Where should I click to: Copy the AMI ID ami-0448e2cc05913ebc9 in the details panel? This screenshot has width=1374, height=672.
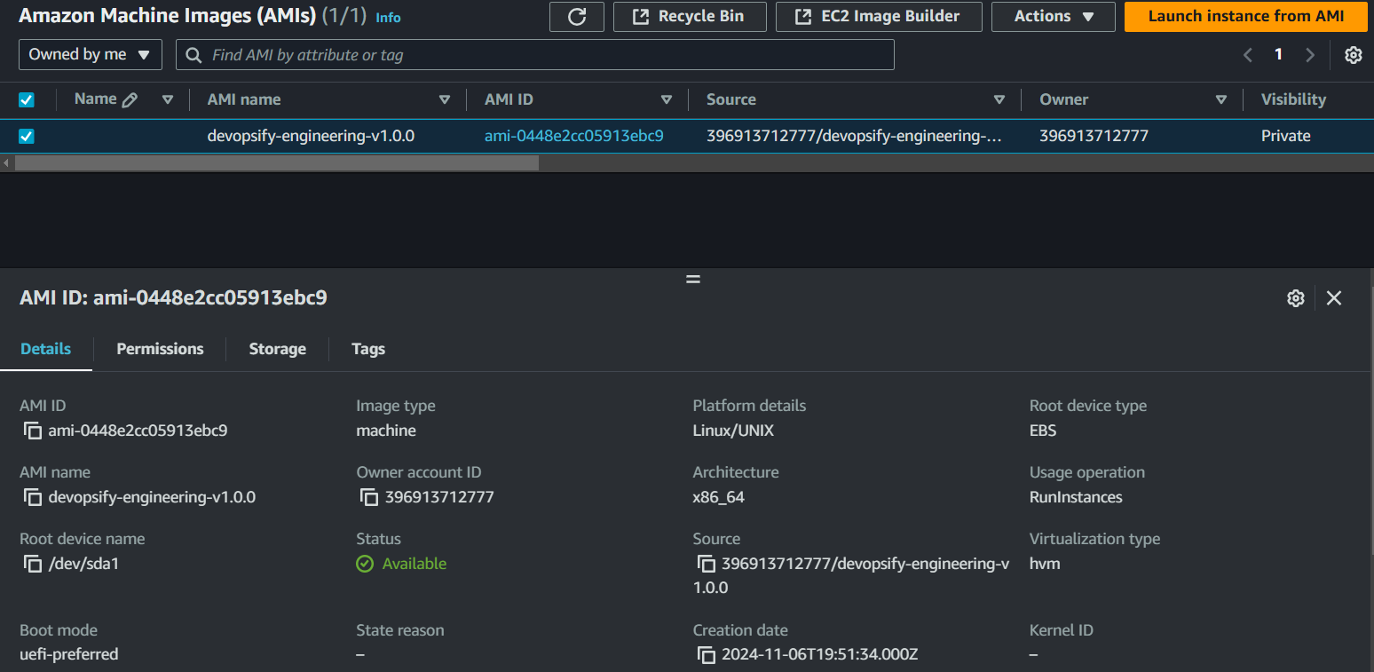(x=33, y=431)
